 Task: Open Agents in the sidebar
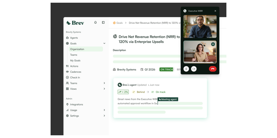74,38
